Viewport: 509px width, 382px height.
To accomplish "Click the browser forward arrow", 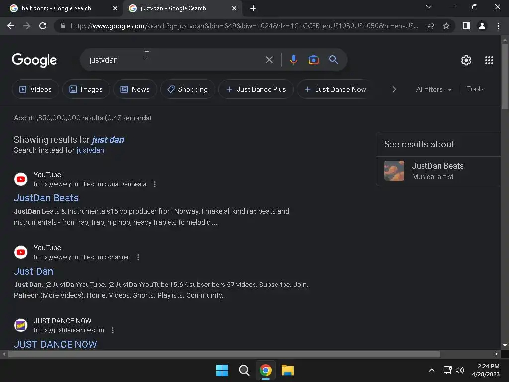I will (x=27, y=26).
